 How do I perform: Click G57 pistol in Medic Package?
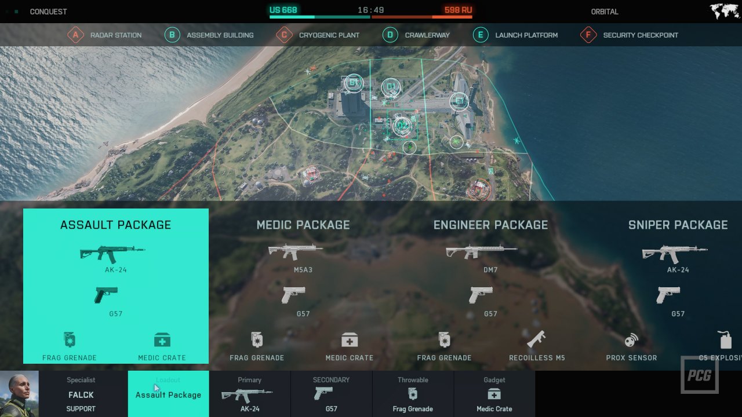(293, 295)
